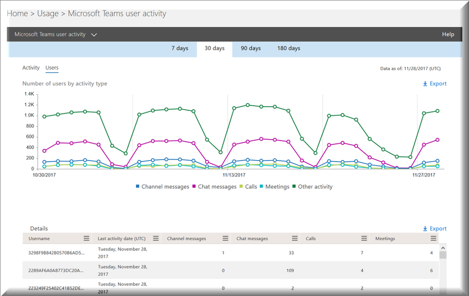Switch to the Activity tab
The image size is (469, 296).
31,68
